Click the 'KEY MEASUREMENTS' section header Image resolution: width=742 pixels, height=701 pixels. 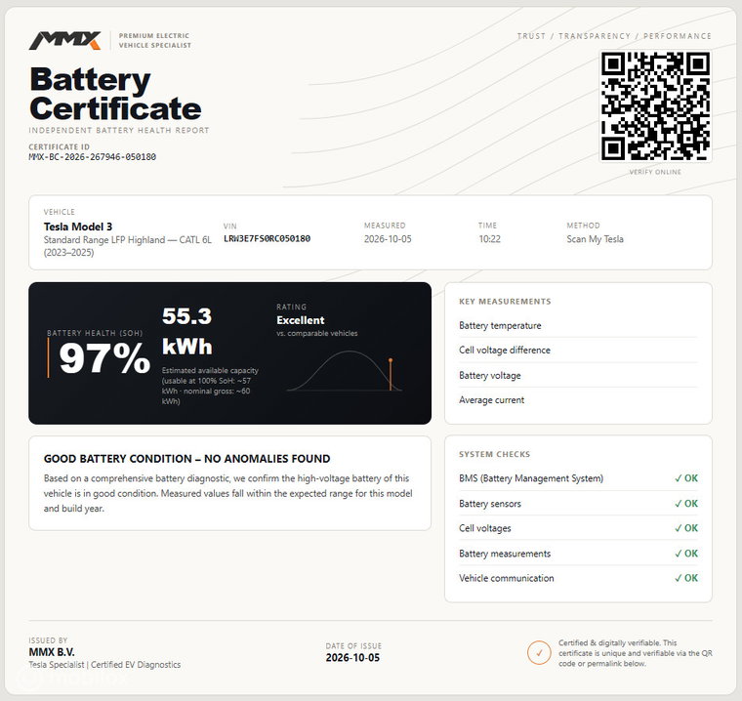[x=505, y=302]
